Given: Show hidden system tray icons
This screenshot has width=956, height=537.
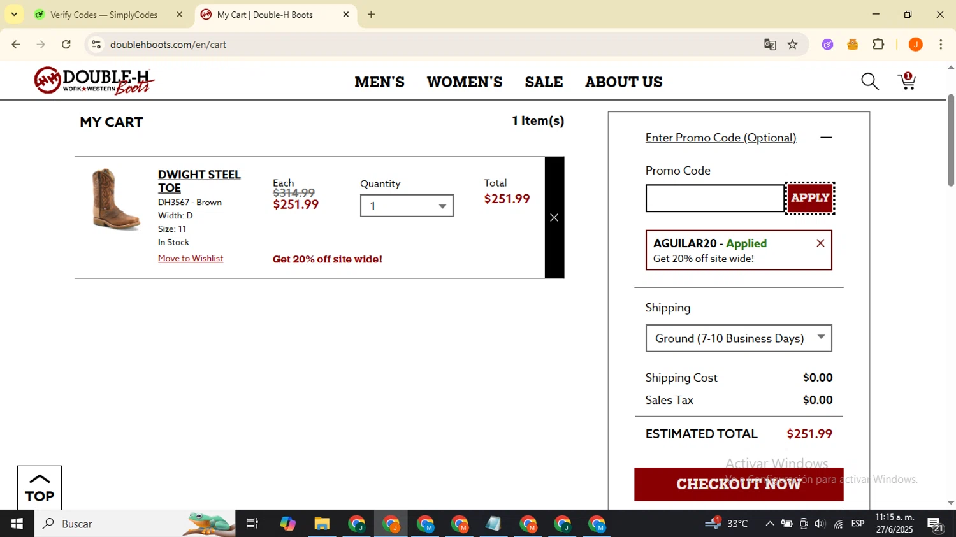Looking at the screenshot, I should click(x=770, y=524).
